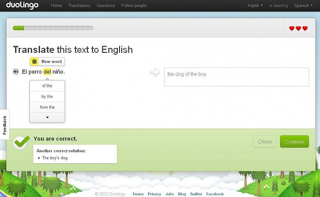The image size is (320, 197).
Task: Click the yellow gift icon beside New word
Action: tap(34, 62)
